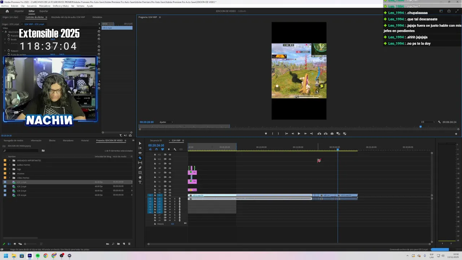
Task: Open timeline display settings wrench
Action: point(175,149)
